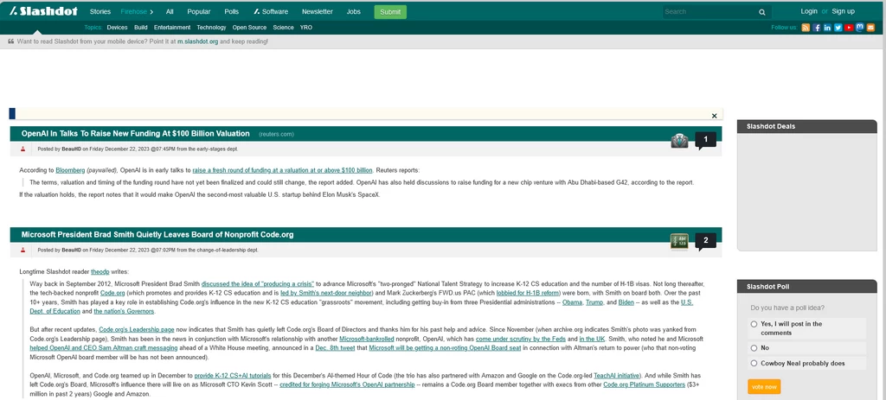
Task: Open the Bloomberg link
Action: coord(70,170)
